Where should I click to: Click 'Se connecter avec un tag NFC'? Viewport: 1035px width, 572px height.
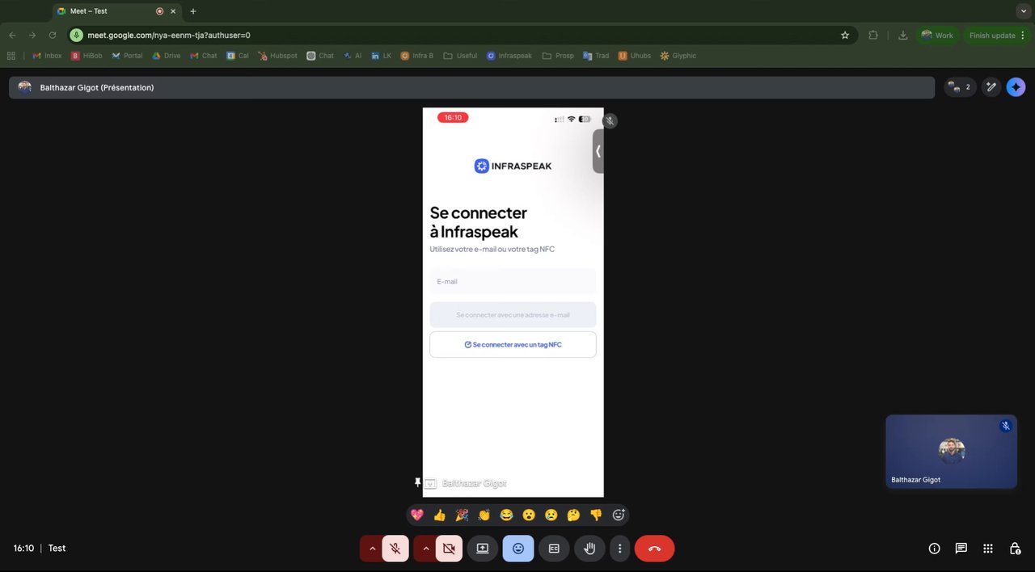click(513, 344)
